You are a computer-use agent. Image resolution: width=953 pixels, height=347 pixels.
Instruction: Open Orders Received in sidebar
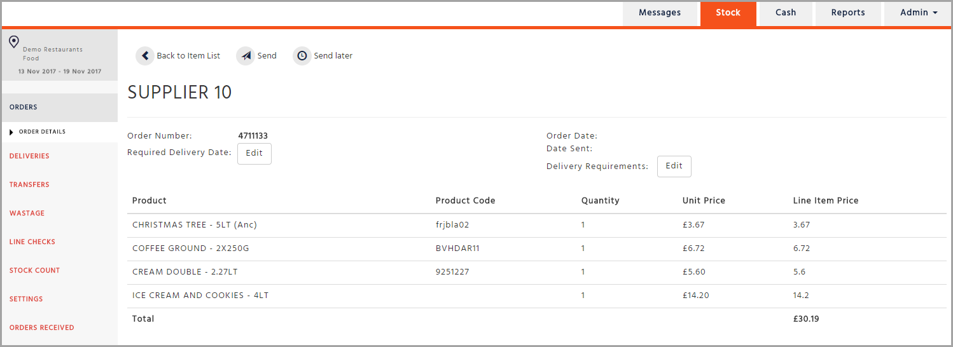pyautogui.click(x=42, y=328)
